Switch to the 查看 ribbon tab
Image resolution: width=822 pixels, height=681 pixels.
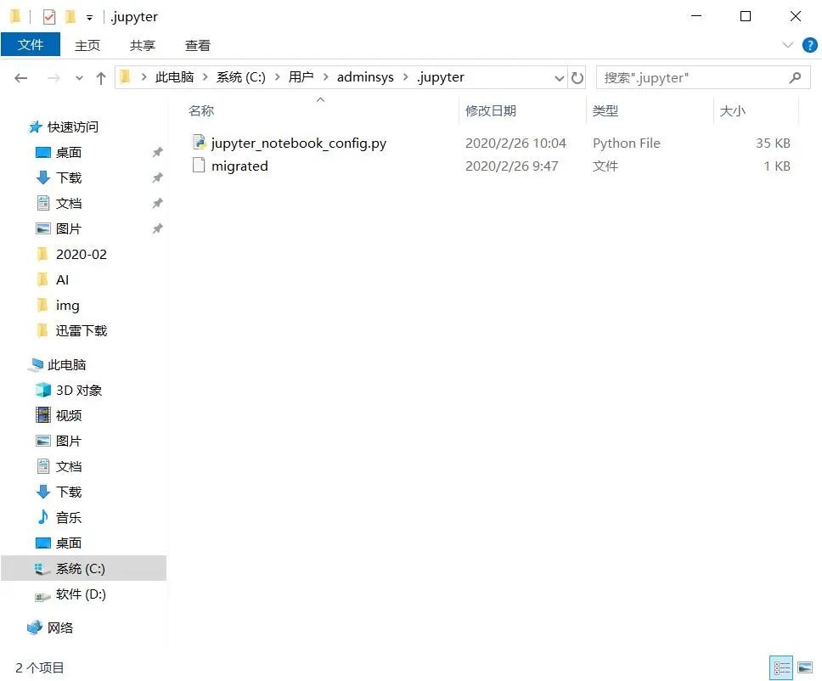click(197, 45)
